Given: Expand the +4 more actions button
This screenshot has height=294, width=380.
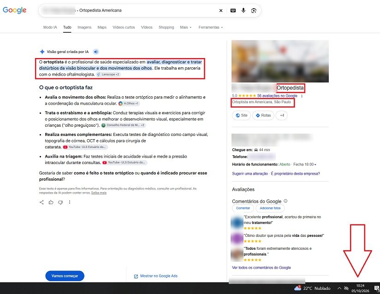Looking at the screenshot, I should 282,115.
